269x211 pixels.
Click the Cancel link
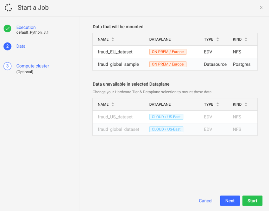pos(205,201)
